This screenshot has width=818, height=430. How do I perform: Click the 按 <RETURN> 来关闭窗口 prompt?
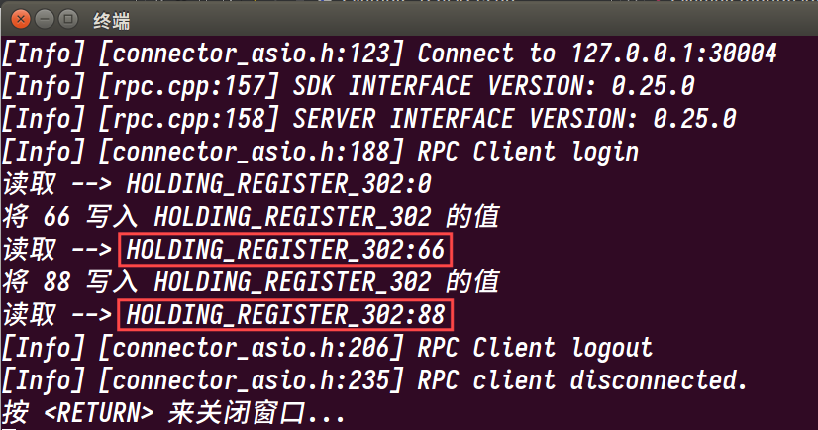[x=173, y=413]
